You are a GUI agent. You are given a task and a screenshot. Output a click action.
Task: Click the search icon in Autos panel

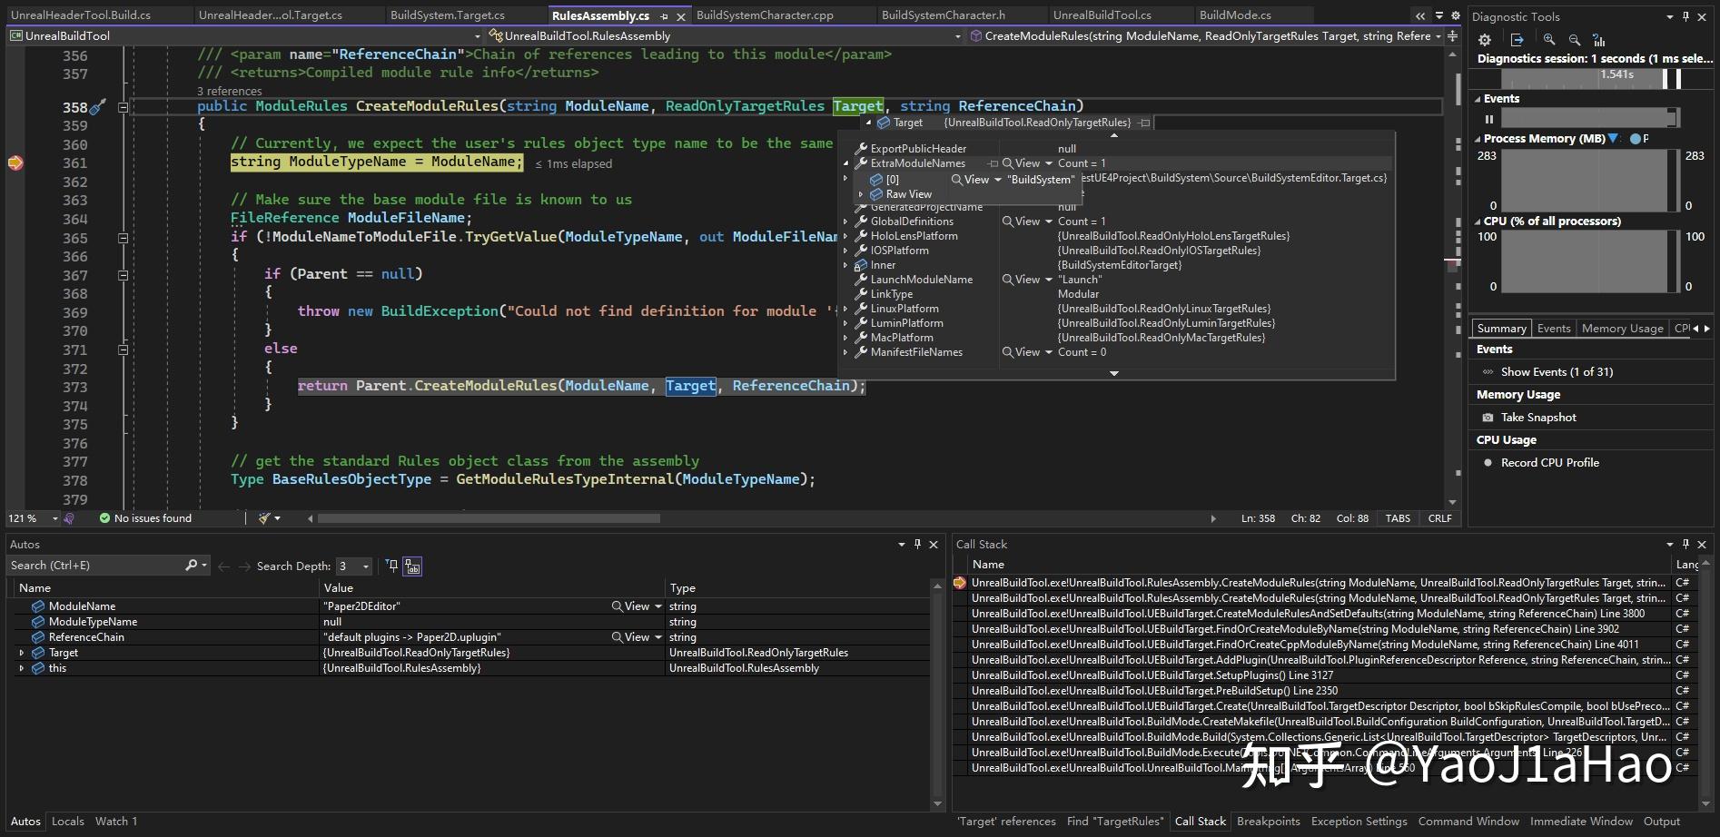click(191, 566)
